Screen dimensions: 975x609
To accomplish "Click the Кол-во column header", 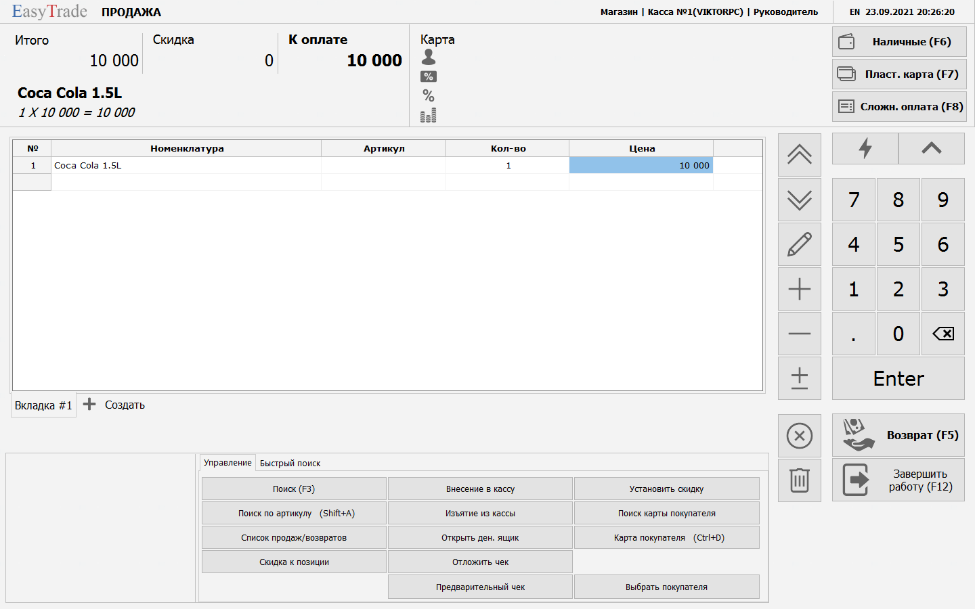I will 508,148.
